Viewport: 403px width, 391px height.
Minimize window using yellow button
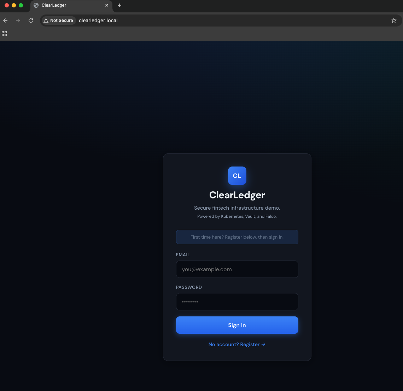pyautogui.click(x=14, y=5)
